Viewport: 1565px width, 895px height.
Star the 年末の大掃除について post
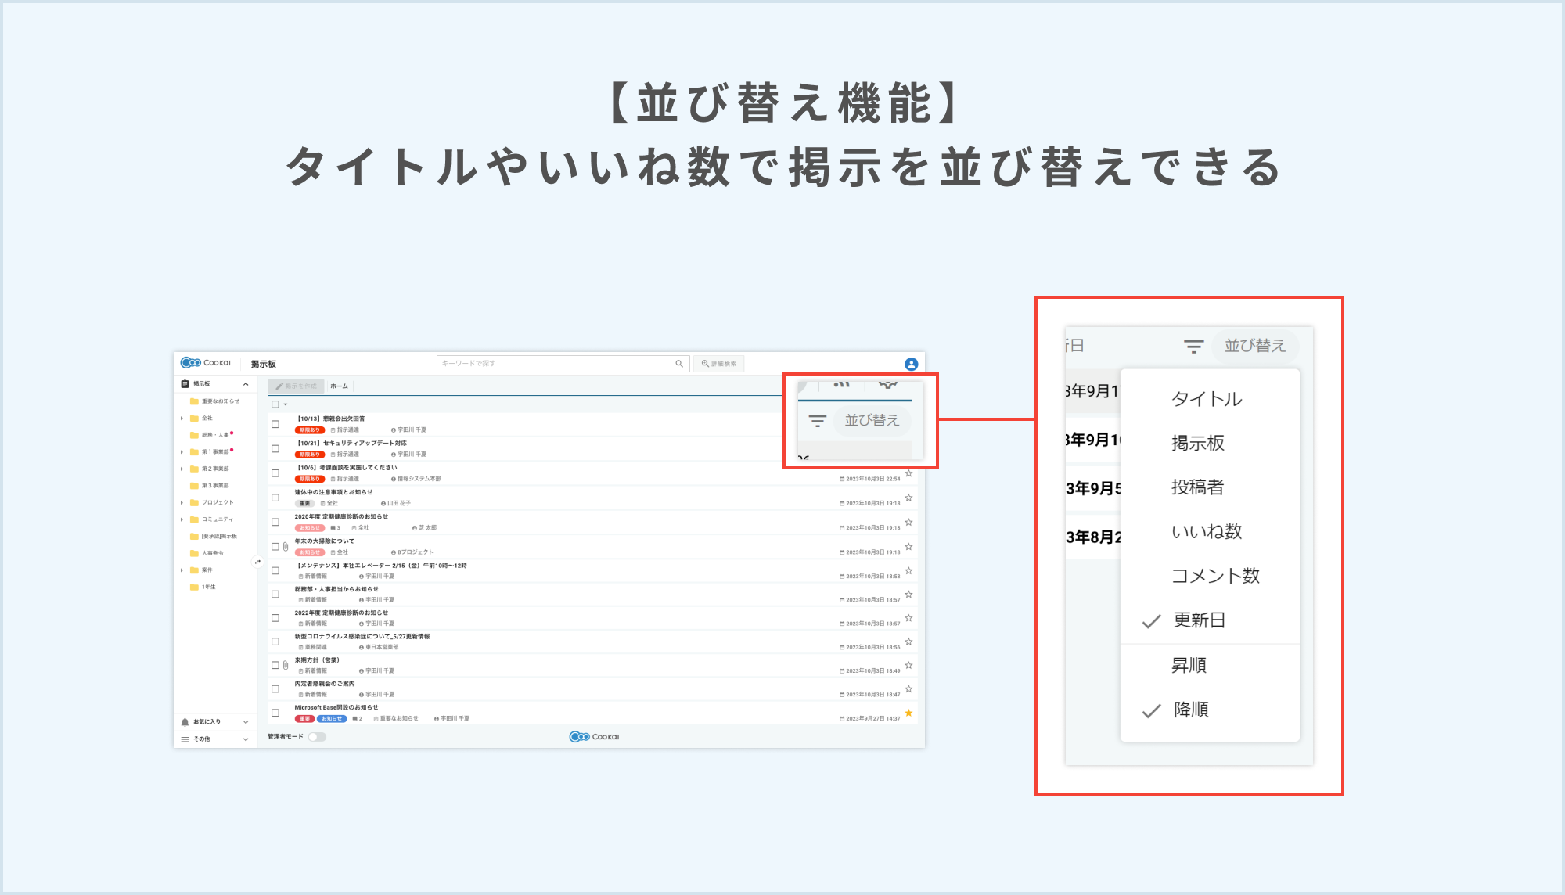(908, 546)
